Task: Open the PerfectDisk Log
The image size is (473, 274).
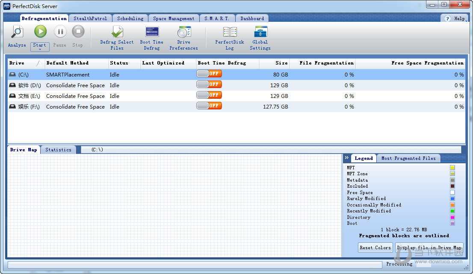Action: click(x=230, y=32)
